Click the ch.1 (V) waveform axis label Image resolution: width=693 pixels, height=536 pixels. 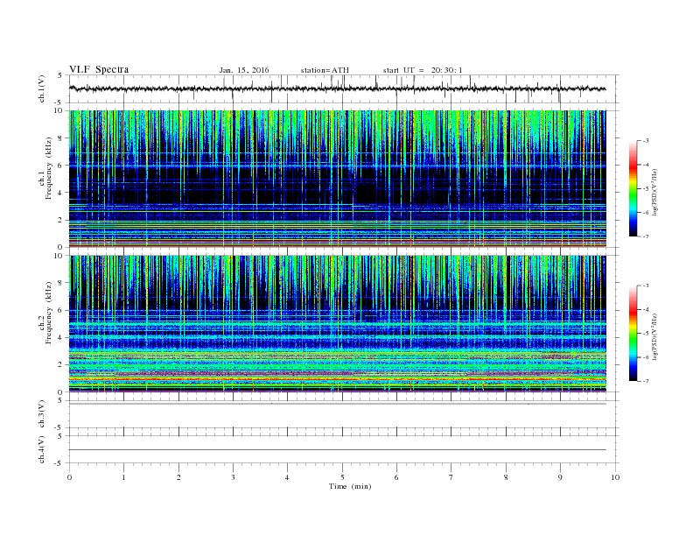(x=42, y=89)
